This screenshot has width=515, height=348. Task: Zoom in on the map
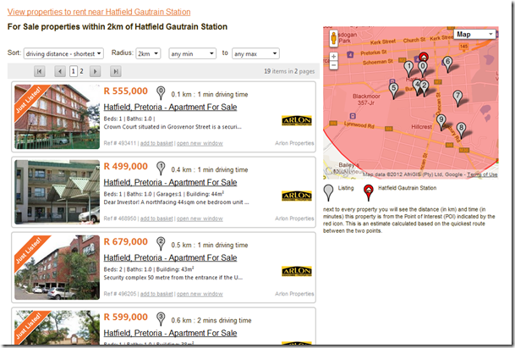[334, 57]
